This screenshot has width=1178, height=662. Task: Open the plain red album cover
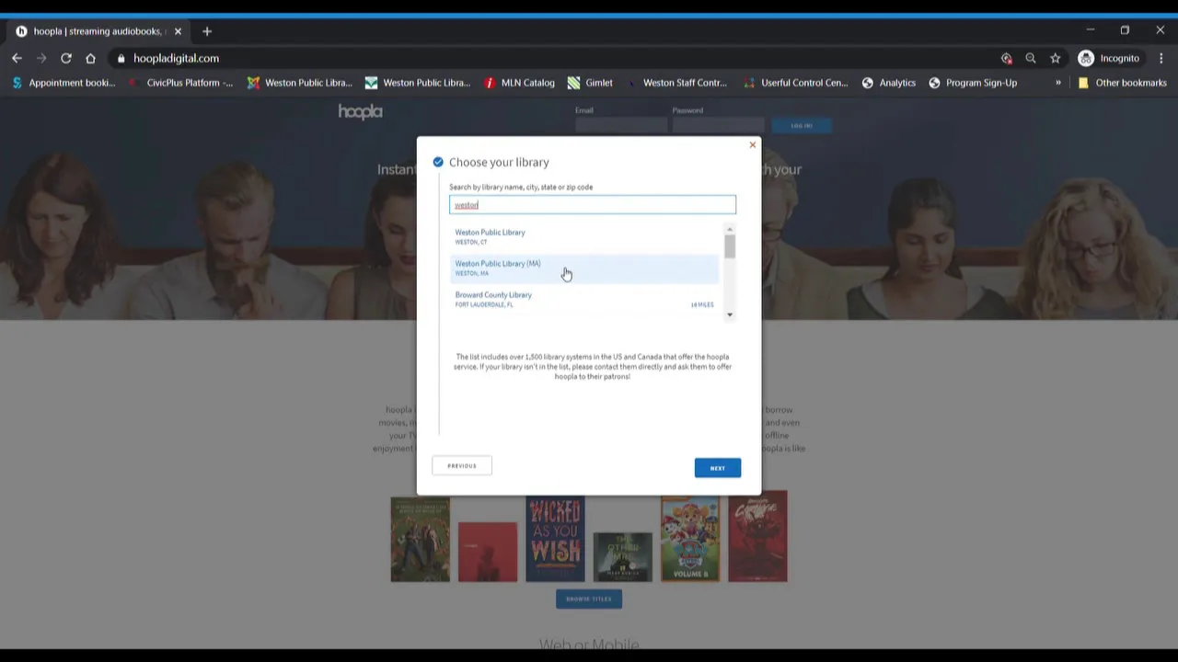488,552
